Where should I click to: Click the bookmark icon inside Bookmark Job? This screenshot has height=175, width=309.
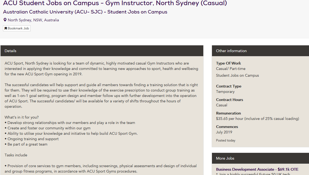[x=6, y=28]
